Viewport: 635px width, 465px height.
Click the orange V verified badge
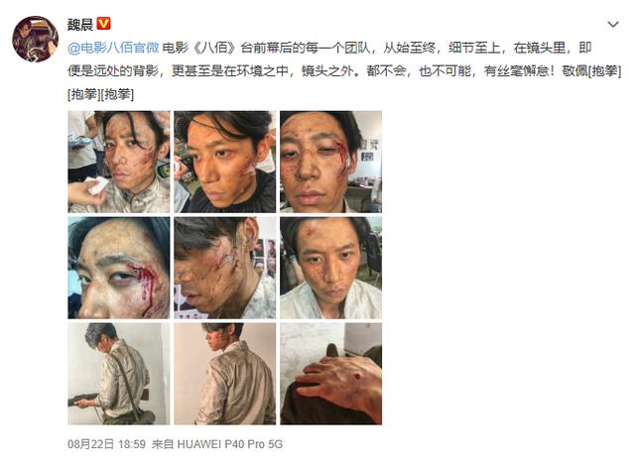[103, 24]
